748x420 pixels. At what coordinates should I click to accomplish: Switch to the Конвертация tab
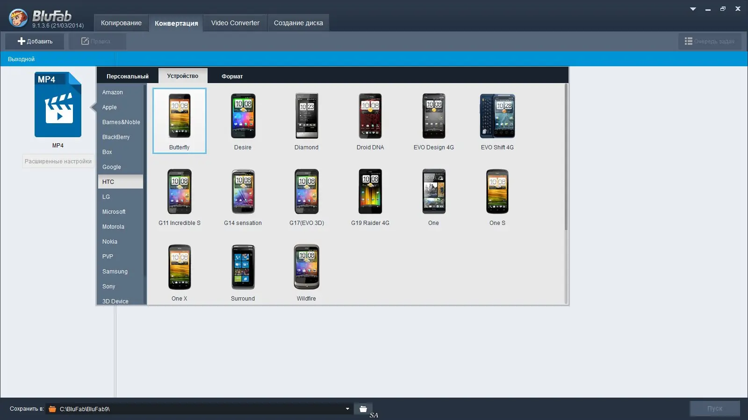176,23
